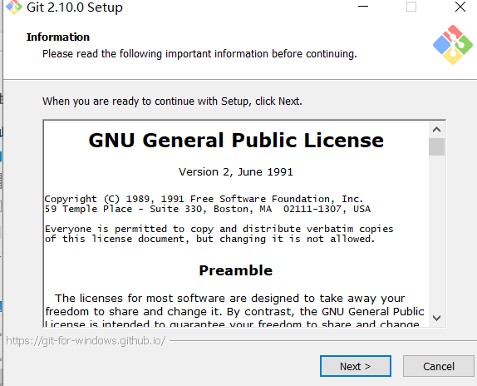
Task: Open the git-for-windows.github.io link
Action: pos(86,340)
